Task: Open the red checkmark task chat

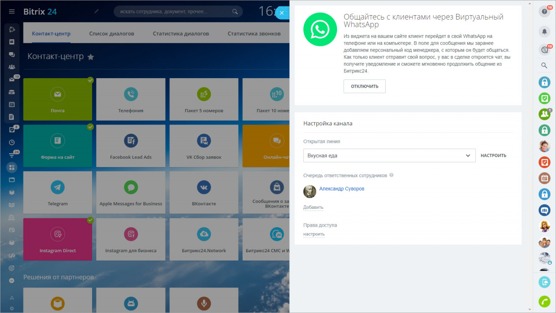Action: pyautogui.click(x=544, y=162)
